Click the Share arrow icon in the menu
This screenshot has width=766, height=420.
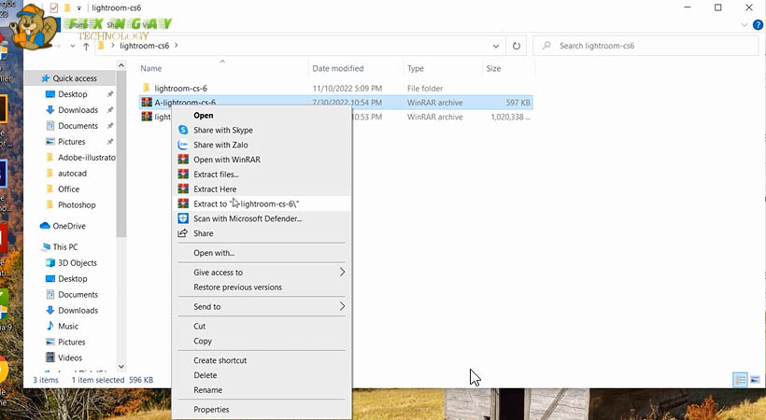(x=183, y=233)
